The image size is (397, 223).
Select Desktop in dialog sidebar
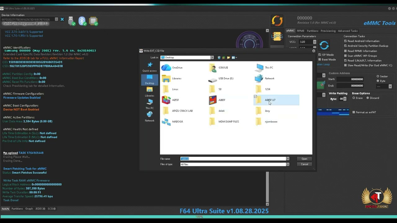(149, 80)
